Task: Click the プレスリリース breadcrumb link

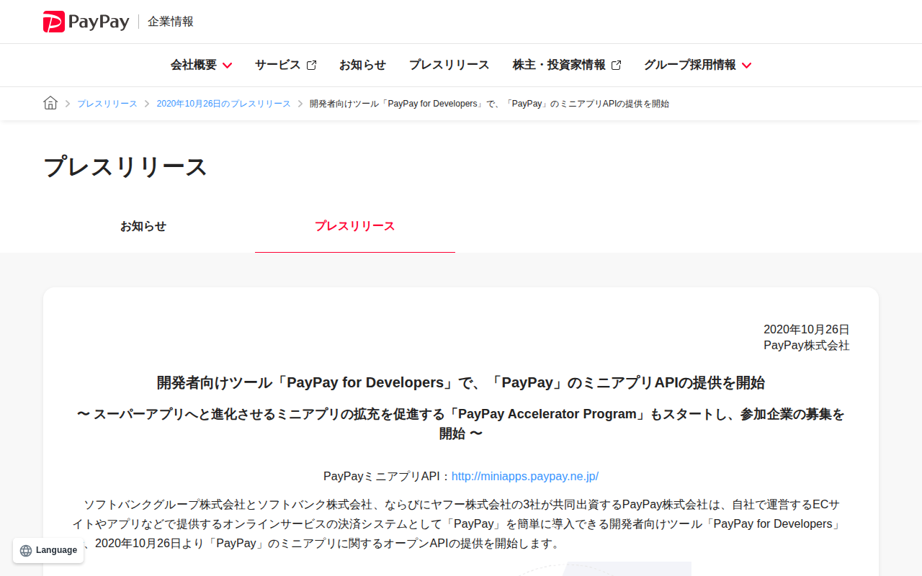Action: [107, 104]
